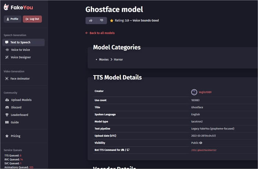The width and height of the screenshot is (258, 169).
Task: Click the Voice Designer wand icon
Action: click(7, 57)
